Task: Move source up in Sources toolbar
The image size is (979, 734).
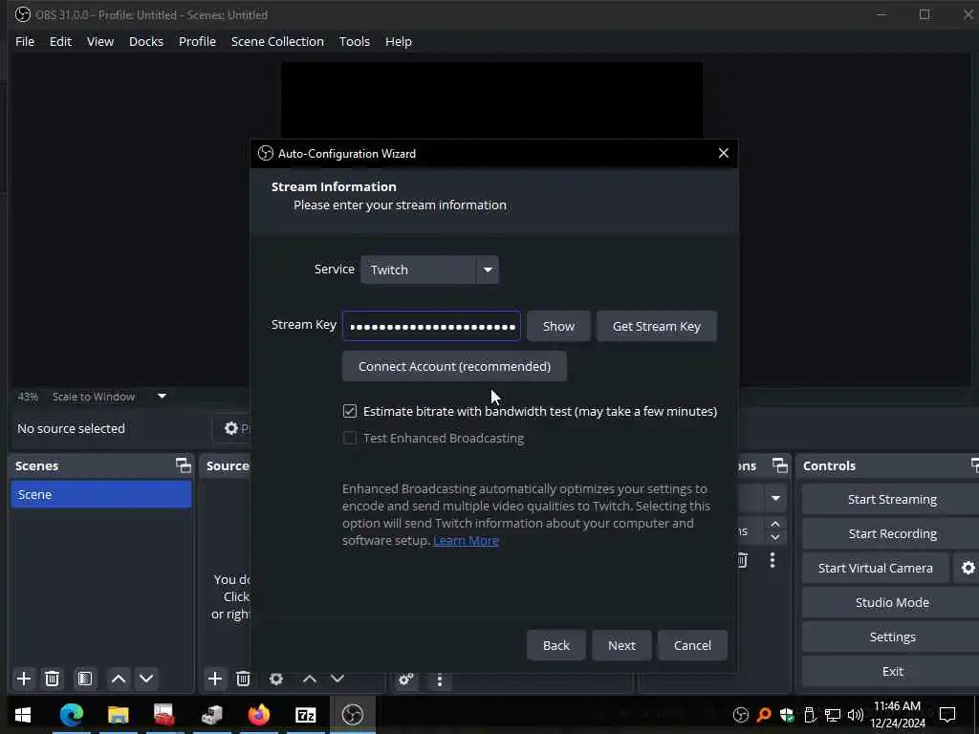Action: coord(309,679)
